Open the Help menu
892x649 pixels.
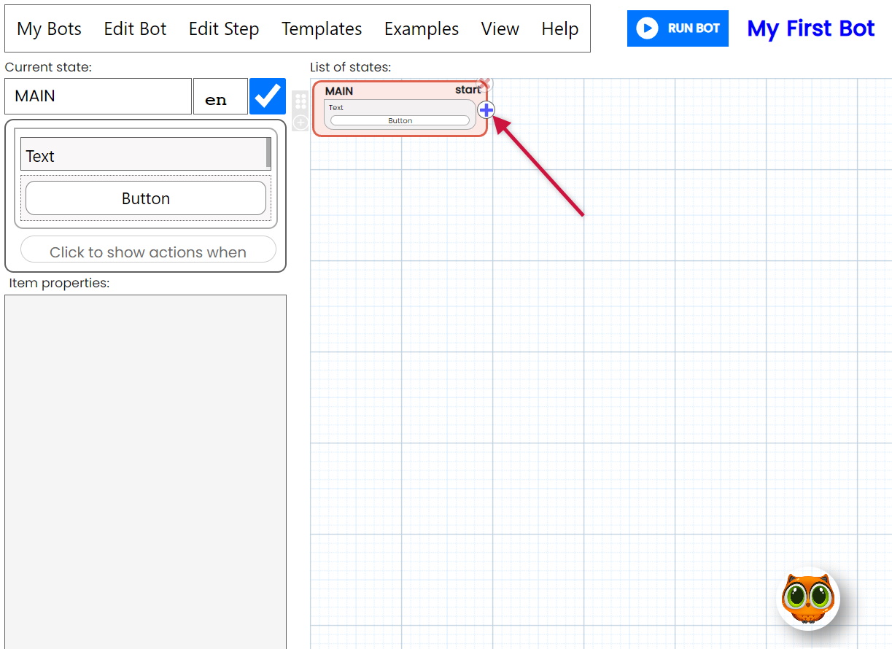pyautogui.click(x=559, y=29)
